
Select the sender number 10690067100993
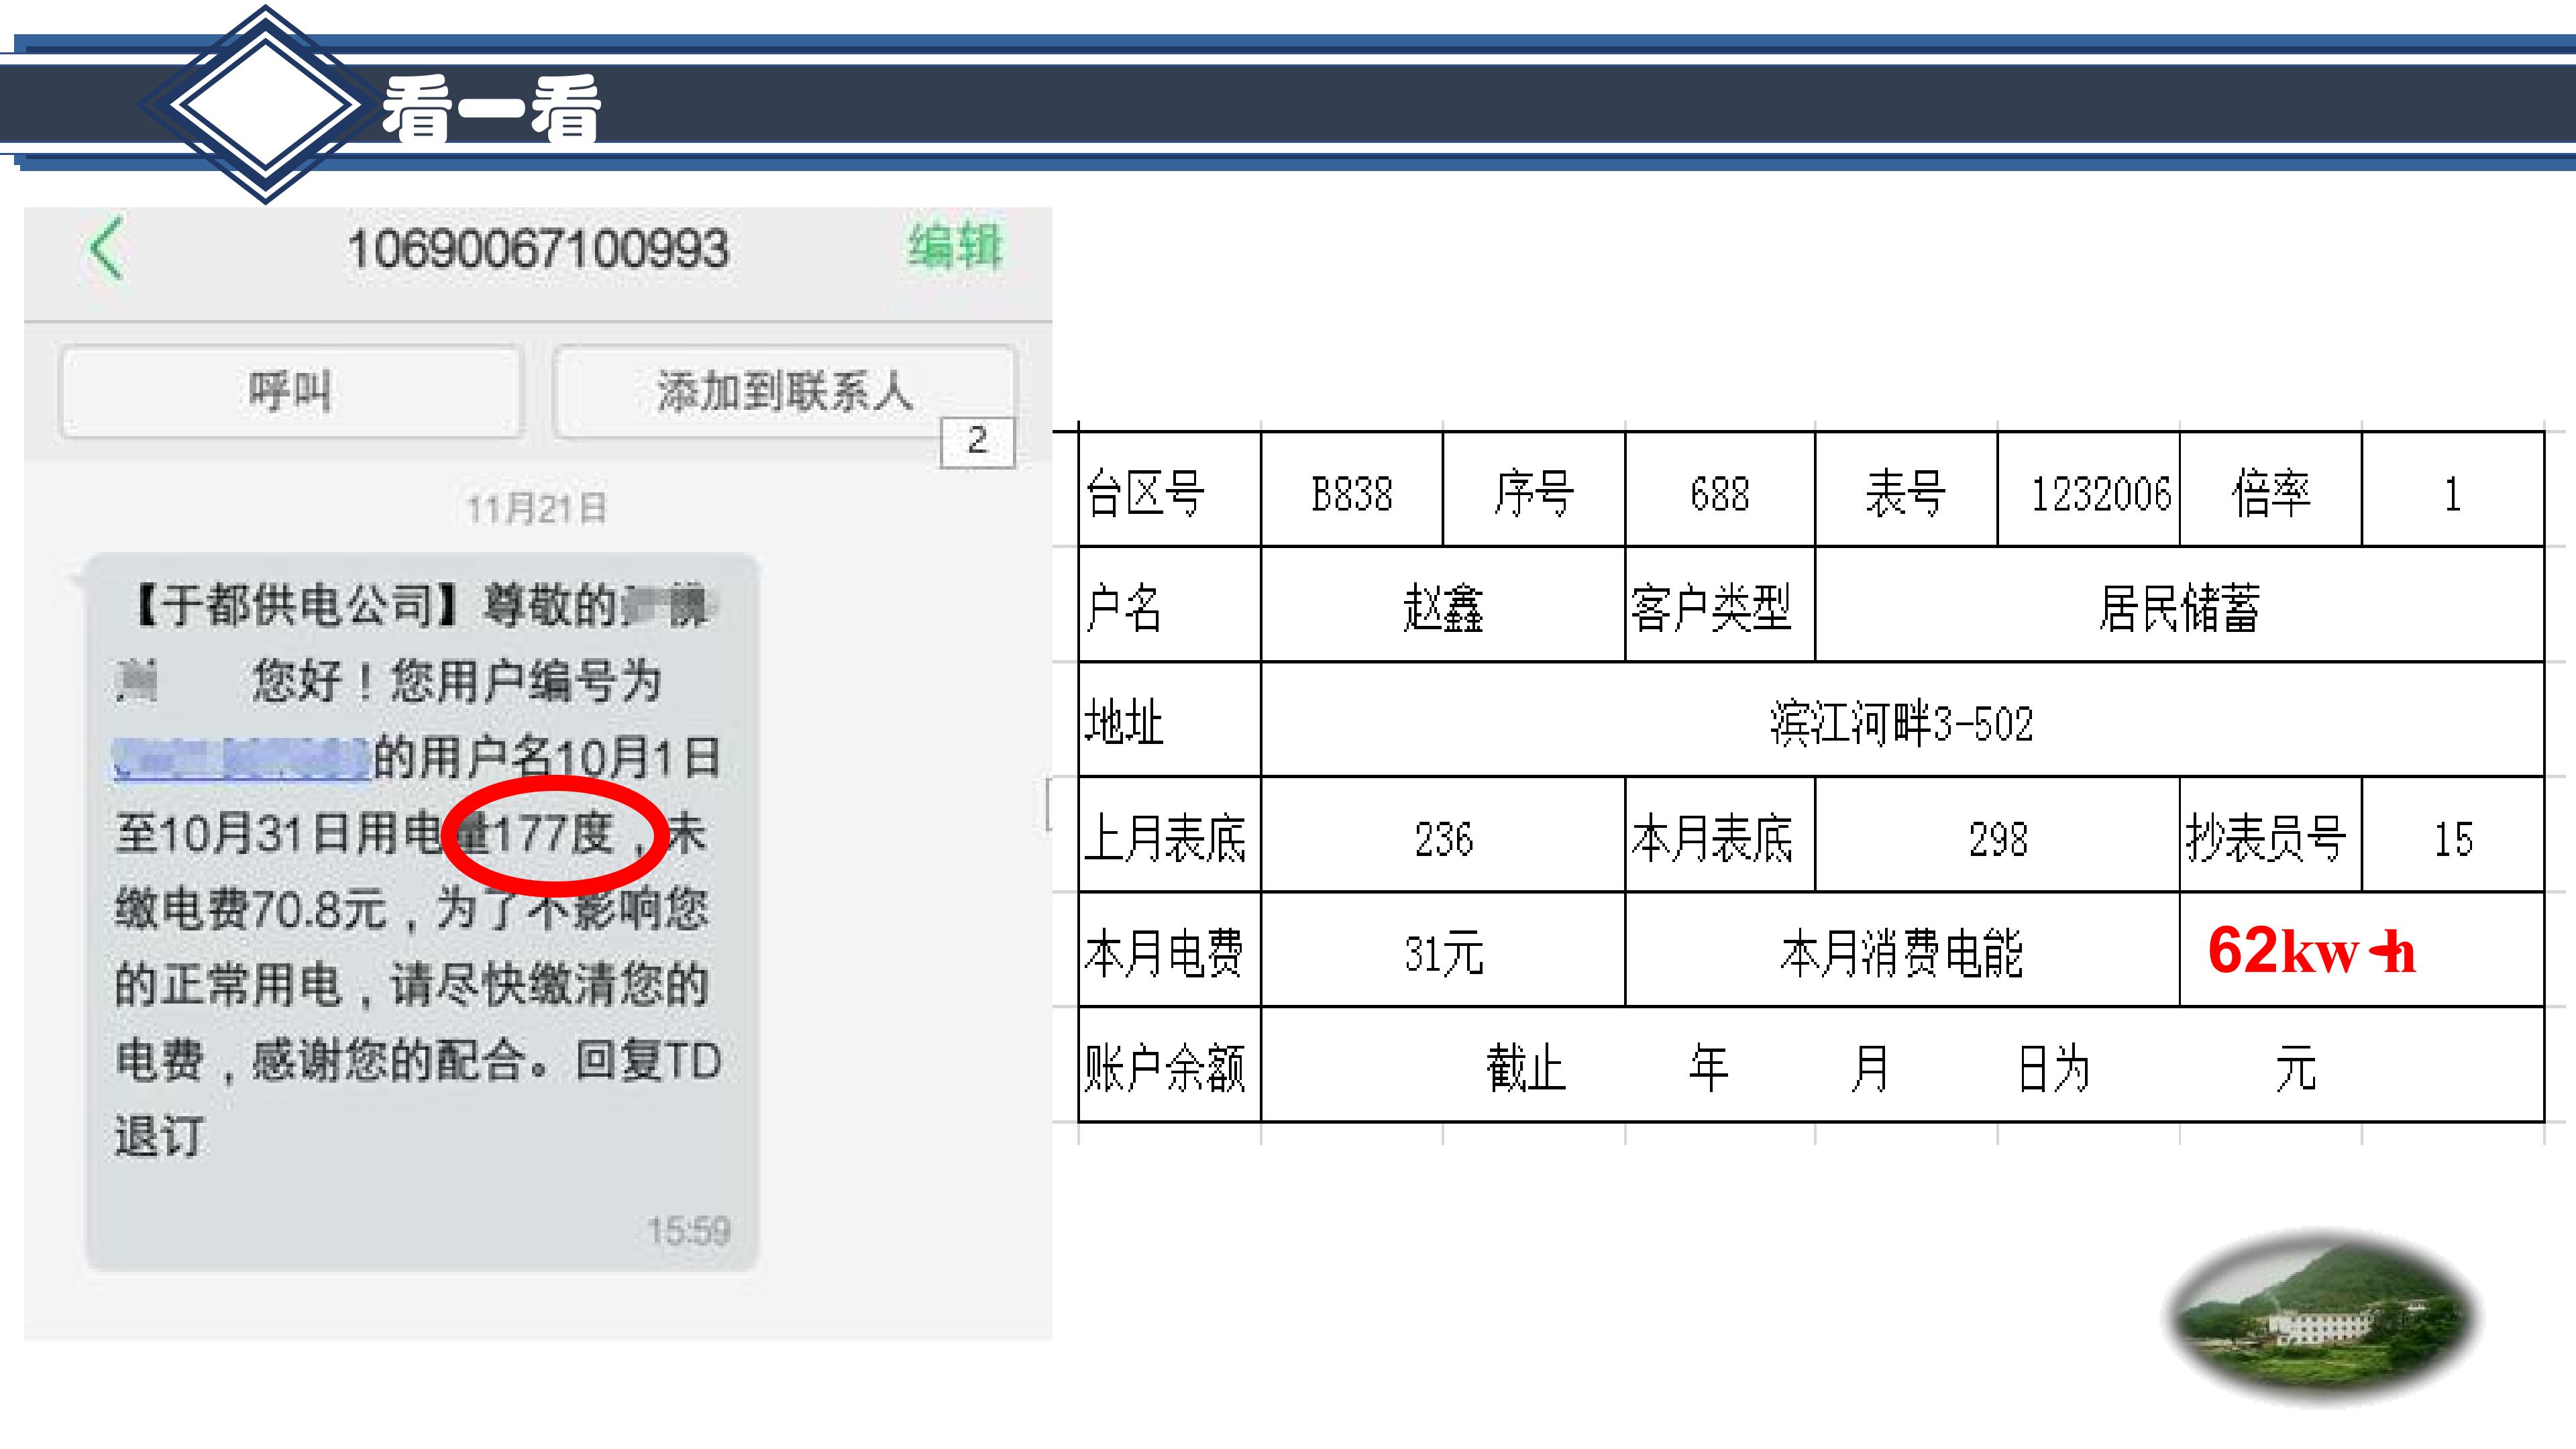pyautogui.click(x=538, y=249)
